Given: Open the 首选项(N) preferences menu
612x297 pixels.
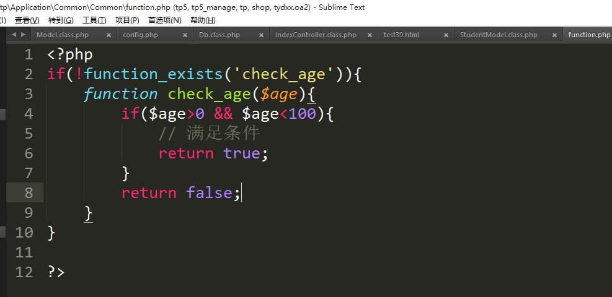Looking at the screenshot, I should [164, 20].
